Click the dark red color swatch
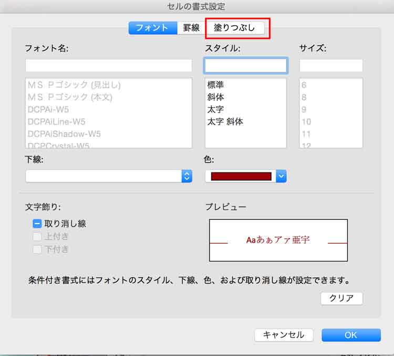 pyautogui.click(x=241, y=177)
